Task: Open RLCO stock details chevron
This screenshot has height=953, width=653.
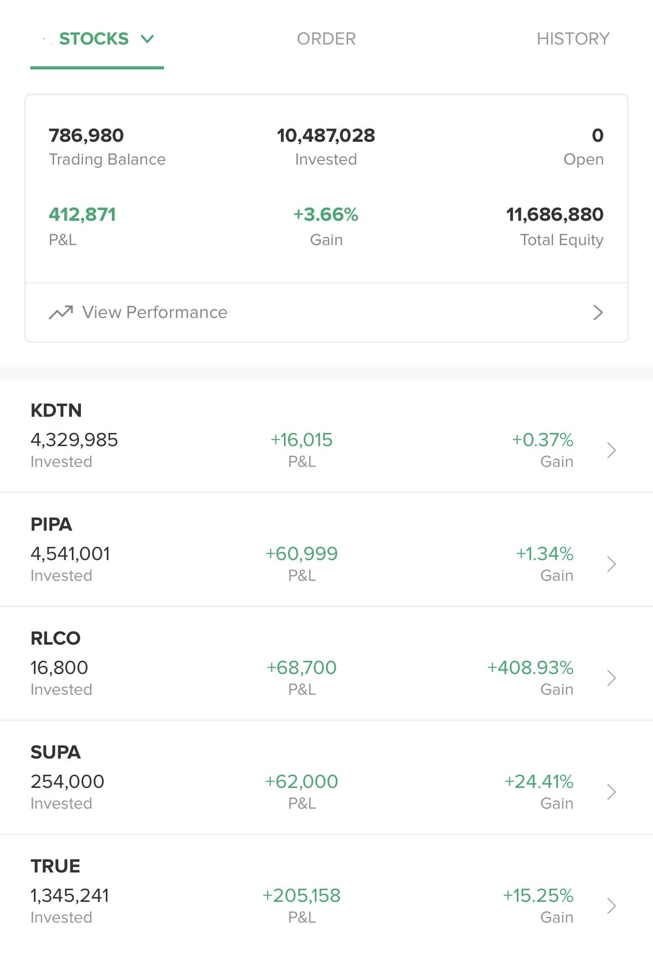Action: (x=611, y=678)
